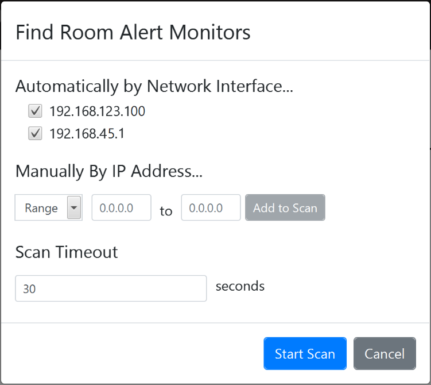Uncheck the 192.168.123.100 network interface checkbox

point(36,111)
